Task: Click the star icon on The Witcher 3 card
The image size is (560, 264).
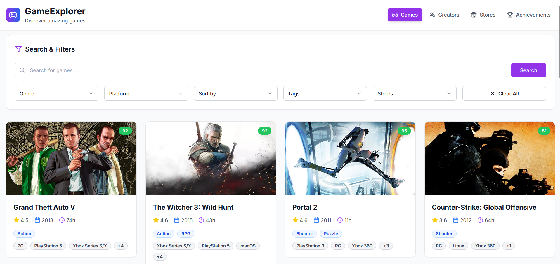Action: coord(156,220)
